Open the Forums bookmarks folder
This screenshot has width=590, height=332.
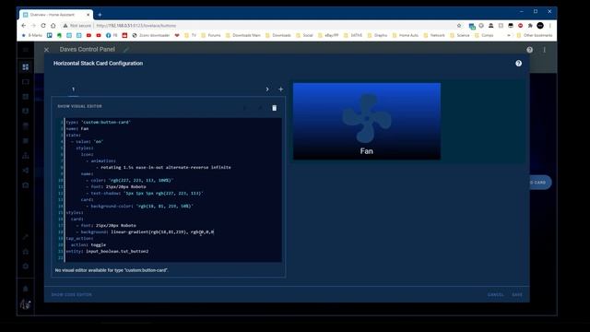tap(211, 35)
